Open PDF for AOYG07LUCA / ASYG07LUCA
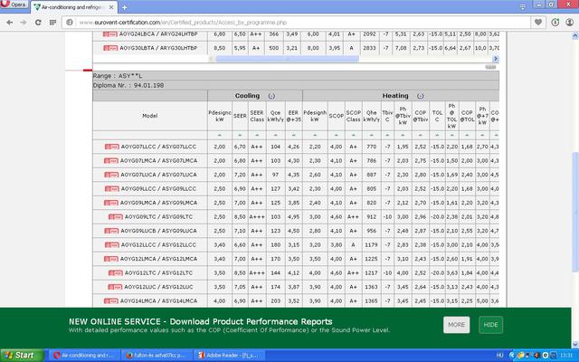Image resolution: width=579 pixels, height=362 pixels. pyautogui.click(x=111, y=175)
